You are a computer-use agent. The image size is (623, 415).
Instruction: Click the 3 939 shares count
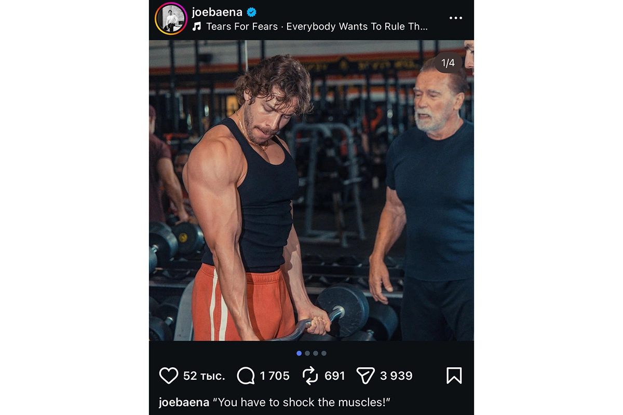396,376
